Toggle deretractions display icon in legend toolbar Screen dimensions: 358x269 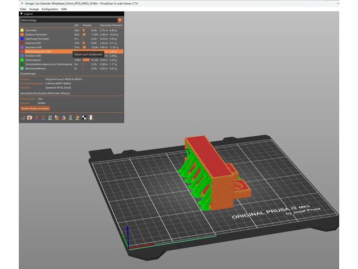pos(43,118)
